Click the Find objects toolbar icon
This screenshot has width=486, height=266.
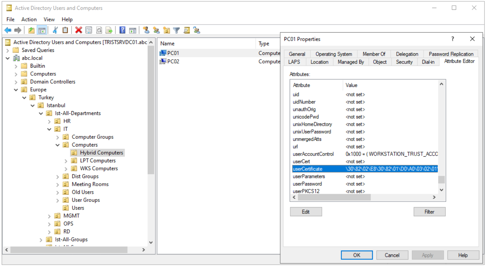pos(187,30)
